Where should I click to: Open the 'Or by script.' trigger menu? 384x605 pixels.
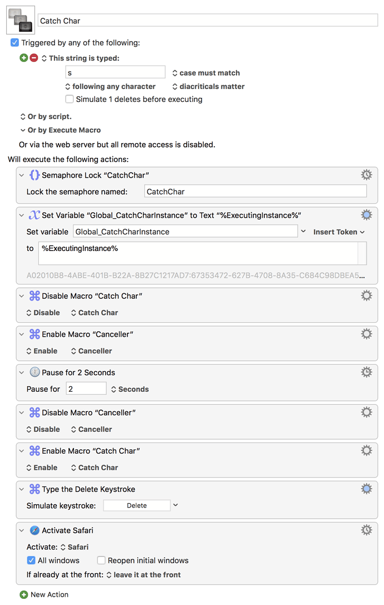pyautogui.click(x=46, y=116)
